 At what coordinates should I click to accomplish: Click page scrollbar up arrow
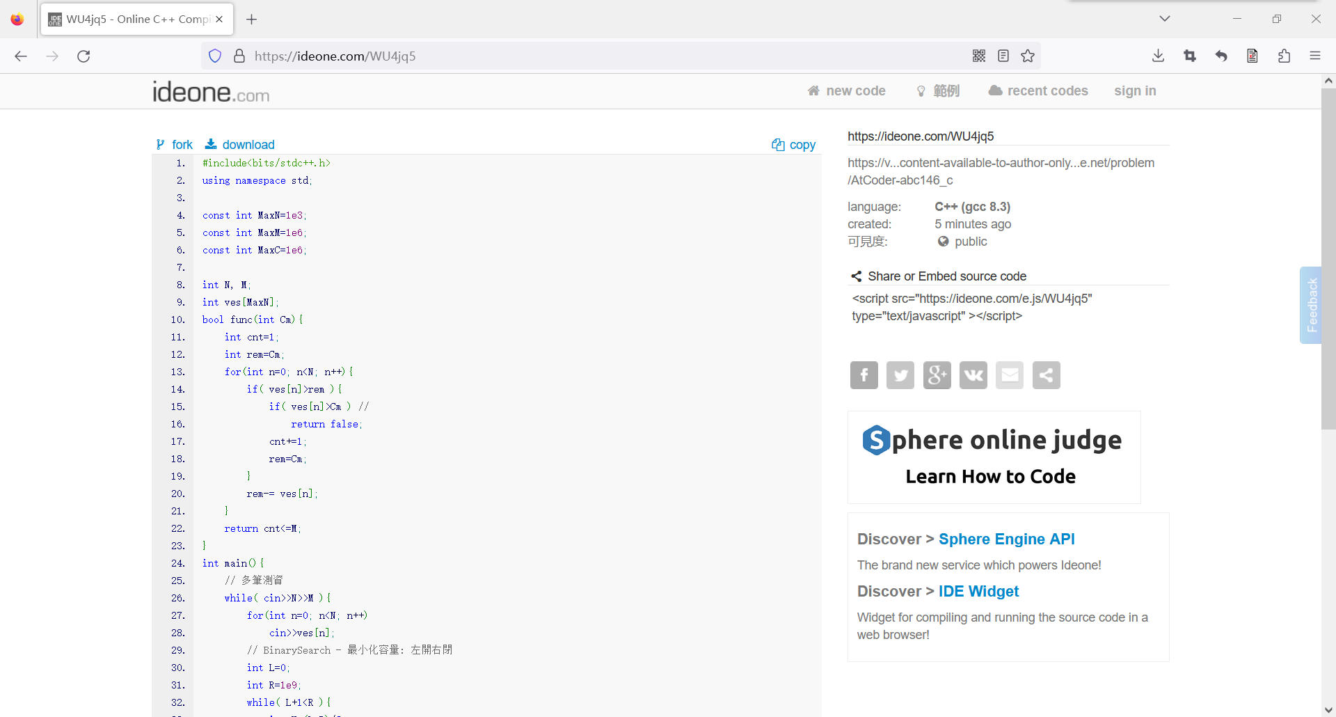tap(1328, 81)
